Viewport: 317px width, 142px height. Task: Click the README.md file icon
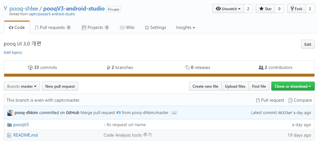click(9, 135)
